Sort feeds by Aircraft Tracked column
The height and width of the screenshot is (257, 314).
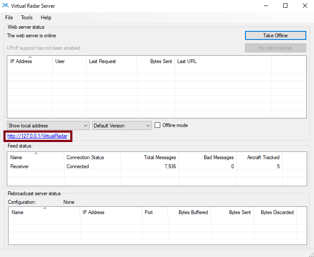(259, 157)
